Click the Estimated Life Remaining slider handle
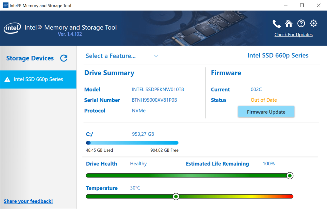This screenshot has width=327, height=209. (290, 176)
